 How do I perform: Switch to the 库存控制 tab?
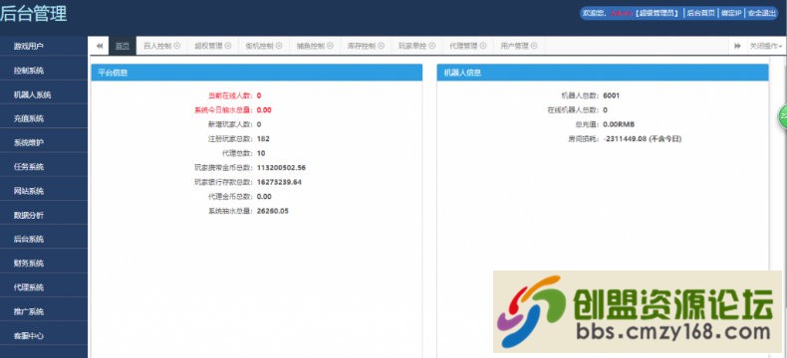point(362,46)
